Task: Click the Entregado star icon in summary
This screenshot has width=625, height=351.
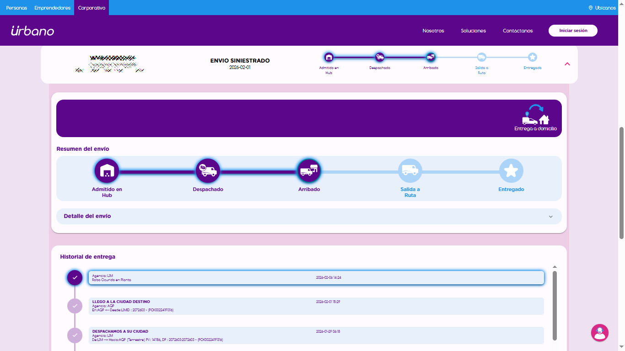Action: [x=511, y=170]
